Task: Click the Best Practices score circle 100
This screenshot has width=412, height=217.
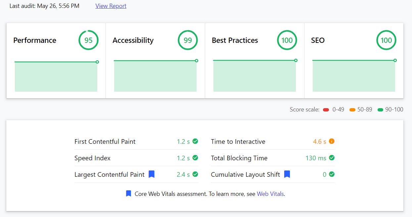Action: [287, 40]
